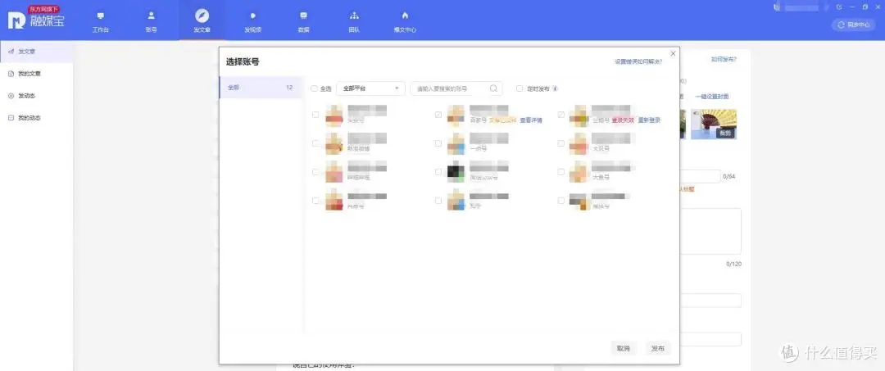Click the round icon left of the minimize button
885x371 pixels.
tap(839, 7)
